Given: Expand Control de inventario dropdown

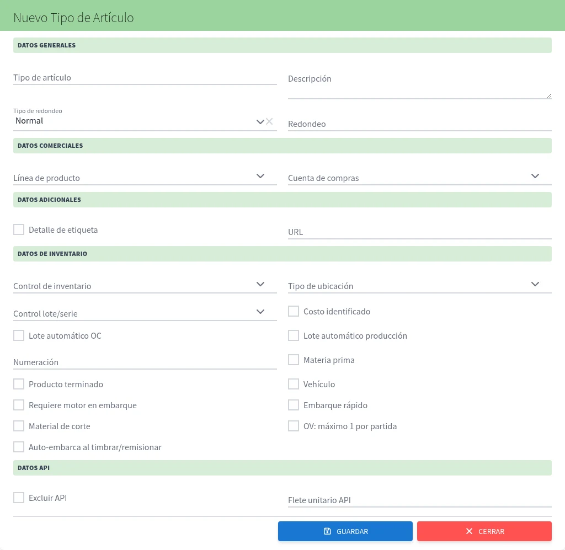Looking at the screenshot, I should pos(260,284).
